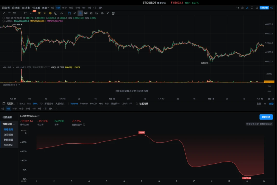
Task: Select the rectangle drawing tool
Action: click(26, 13)
